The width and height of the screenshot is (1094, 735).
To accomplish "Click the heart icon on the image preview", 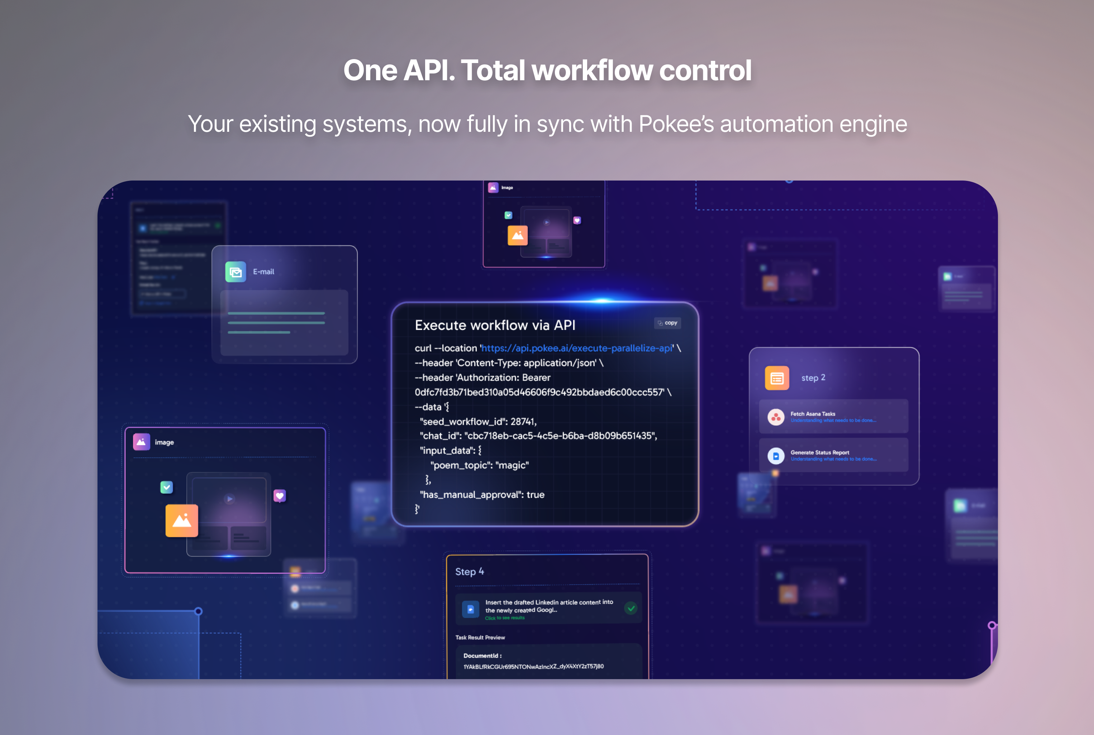I will point(280,495).
